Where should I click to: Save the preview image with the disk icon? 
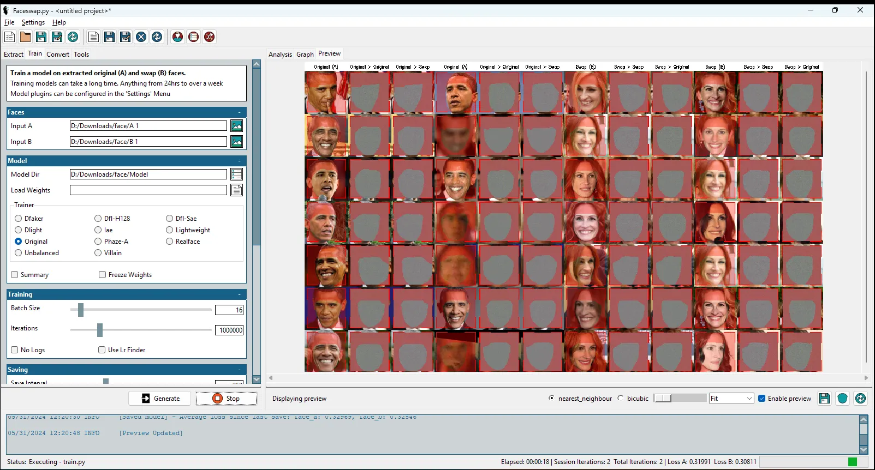(x=824, y=399)
